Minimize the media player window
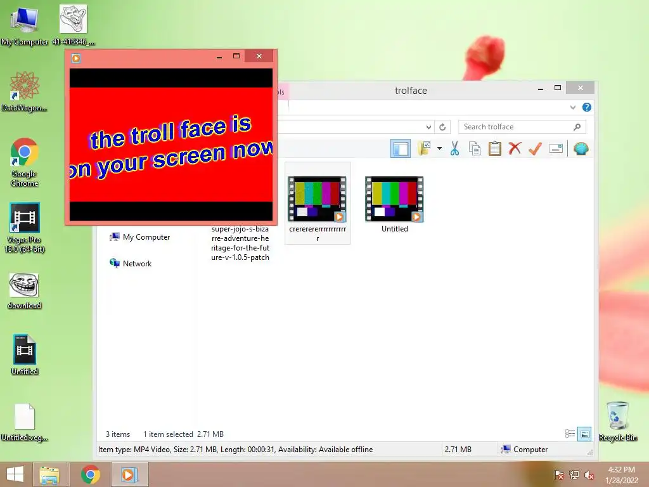 [219, 56]
